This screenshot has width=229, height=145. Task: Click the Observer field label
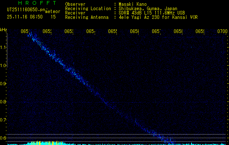tap(75, 4)
